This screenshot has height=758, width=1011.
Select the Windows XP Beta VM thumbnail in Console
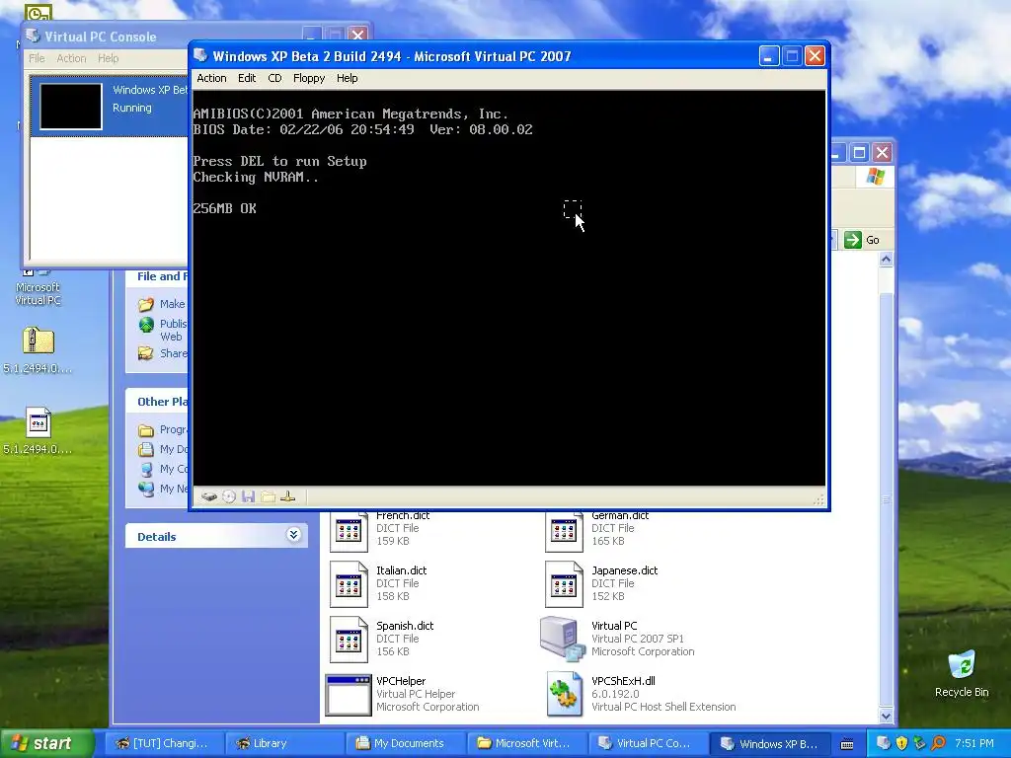[x=71, y=107]
